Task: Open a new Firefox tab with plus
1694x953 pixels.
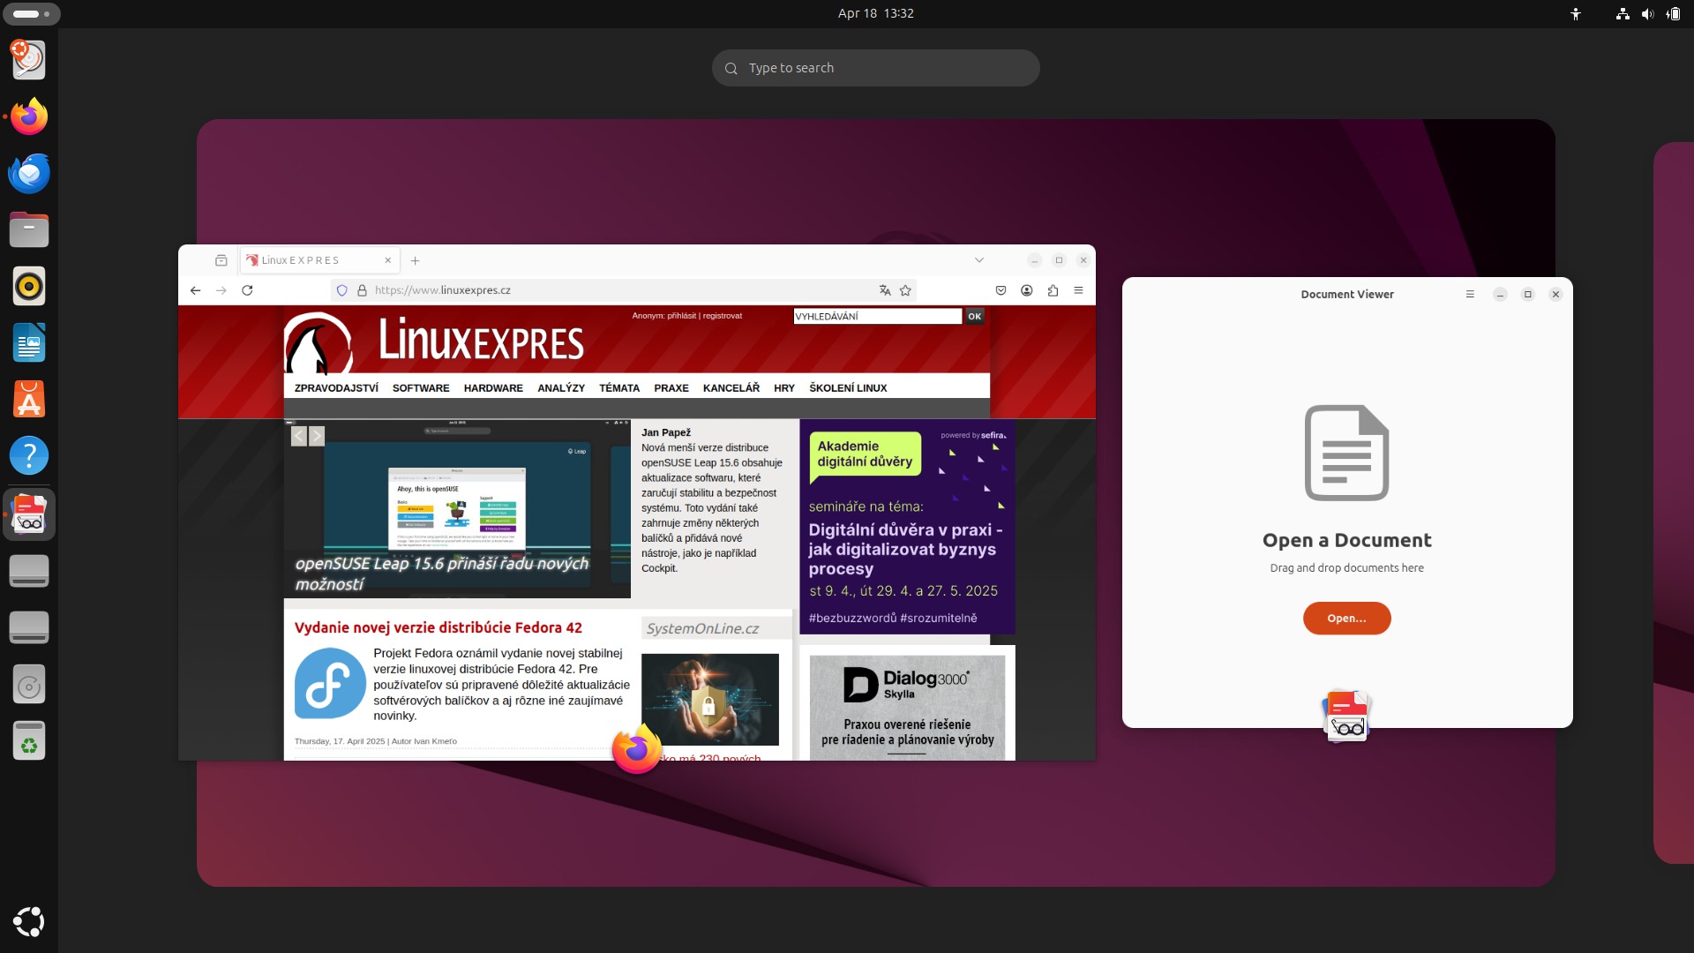Action: tap(415, 260)
